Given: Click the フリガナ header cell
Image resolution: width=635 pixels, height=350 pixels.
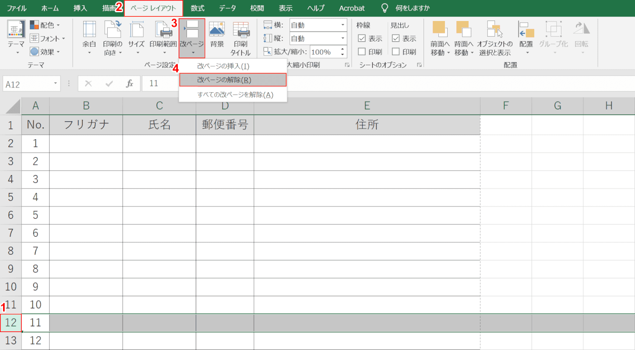Looking at the screenshot, I should coord(86,125).
